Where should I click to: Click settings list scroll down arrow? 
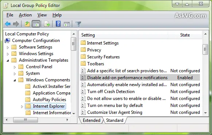coord(205,113)
